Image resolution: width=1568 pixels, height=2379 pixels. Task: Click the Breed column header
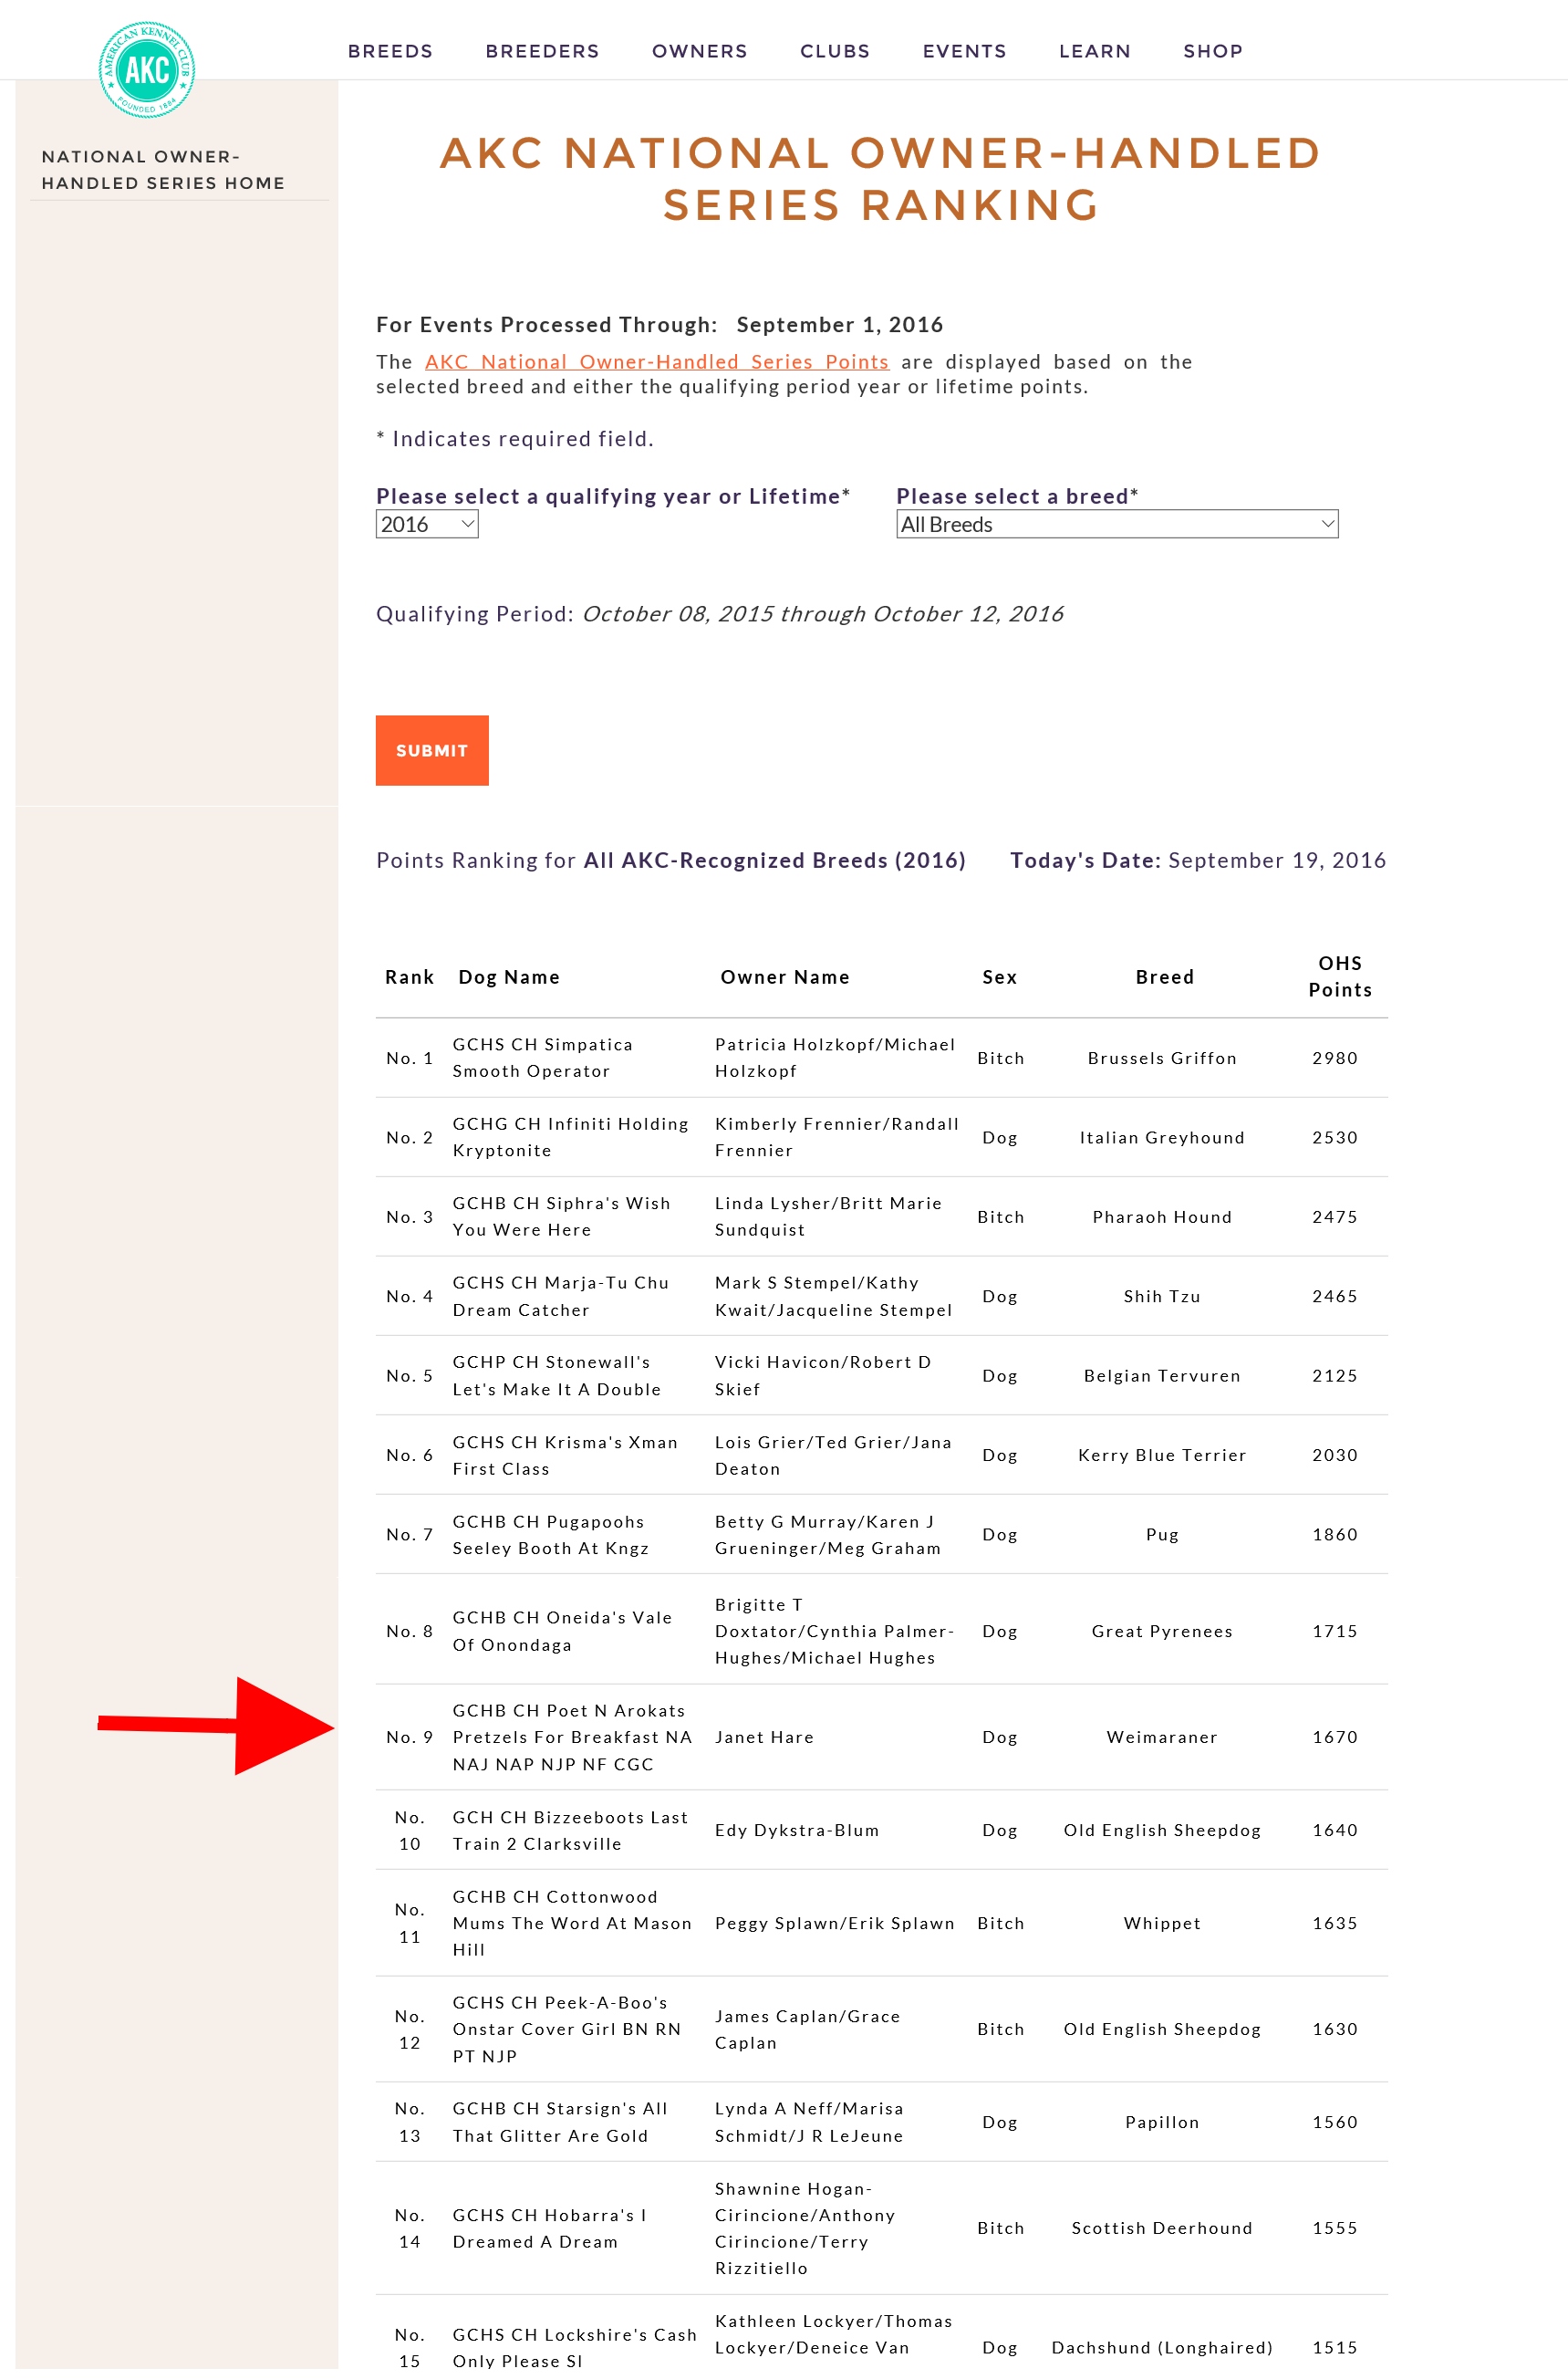[x=1165, y=977]
